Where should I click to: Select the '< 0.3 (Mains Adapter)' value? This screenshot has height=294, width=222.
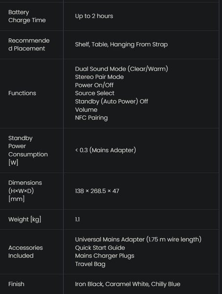(x=106, y=150)
